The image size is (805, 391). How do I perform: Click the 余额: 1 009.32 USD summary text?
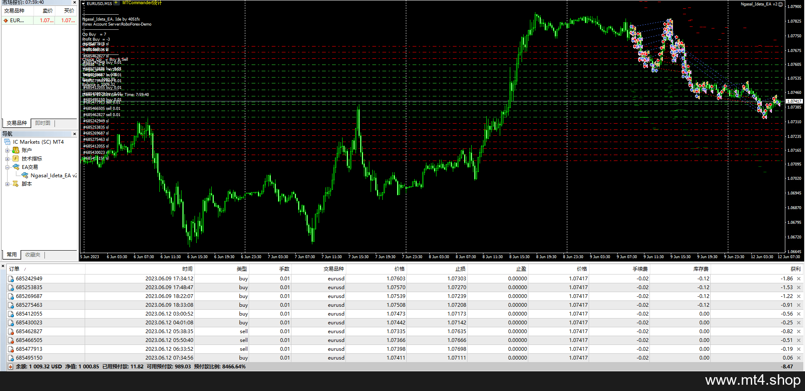coord(39,367)
